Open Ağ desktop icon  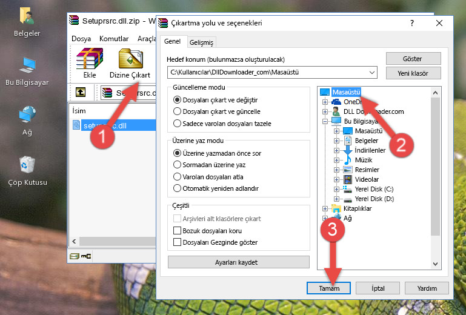27,121
